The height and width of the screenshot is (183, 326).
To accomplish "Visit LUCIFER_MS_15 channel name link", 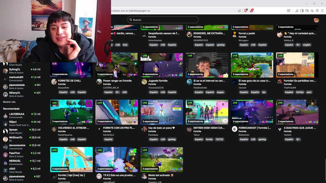I will [111, 88].
